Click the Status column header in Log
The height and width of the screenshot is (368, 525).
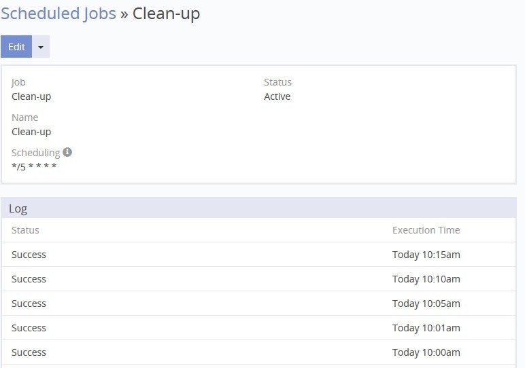click(25, 230)
